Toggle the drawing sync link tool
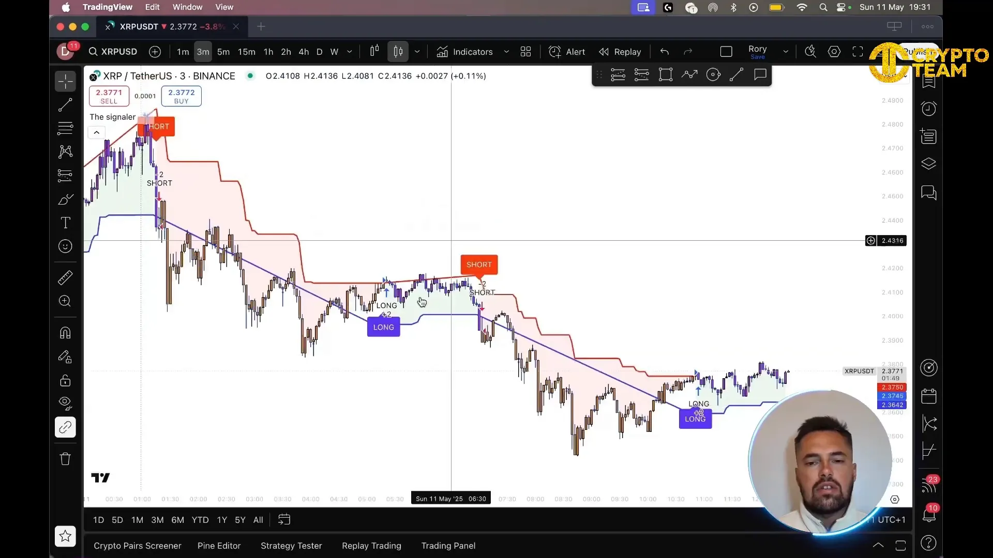993x558 pixels. [65, 427]
